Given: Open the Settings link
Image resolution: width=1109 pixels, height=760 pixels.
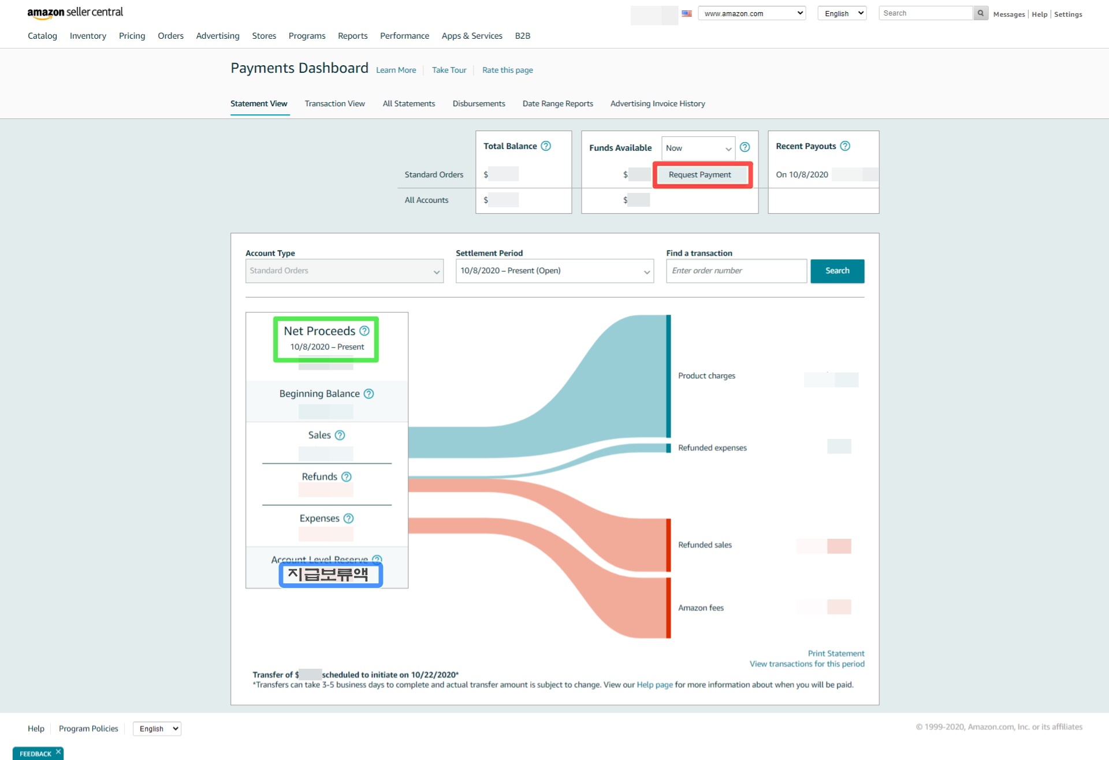Looking at the screenshot, I should pyautogui.click(x=1068, y=14).
